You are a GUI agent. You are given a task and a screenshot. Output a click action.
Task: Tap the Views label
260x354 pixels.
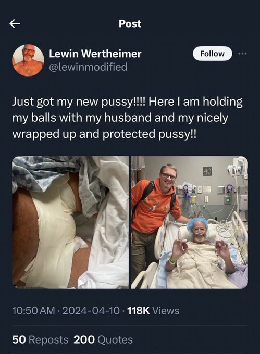tap(166, 311)
